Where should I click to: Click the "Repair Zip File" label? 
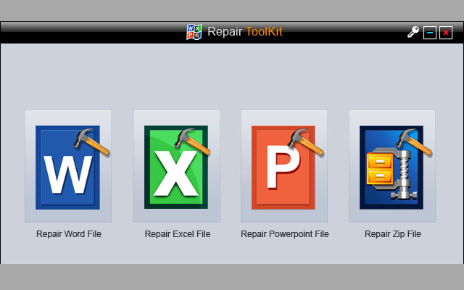pos(393,234)
